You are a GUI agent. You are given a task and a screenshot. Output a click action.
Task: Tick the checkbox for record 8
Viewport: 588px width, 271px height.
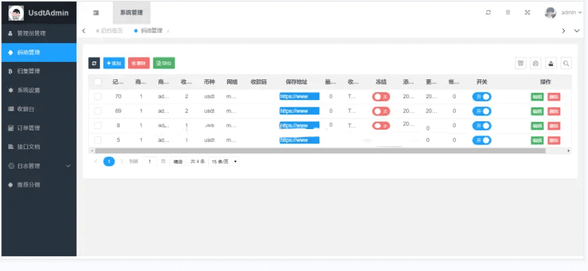click(x=98, y=125)
